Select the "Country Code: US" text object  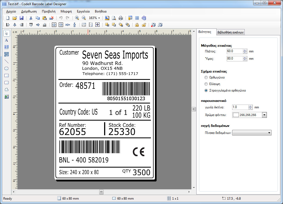(x=79, y=112)
